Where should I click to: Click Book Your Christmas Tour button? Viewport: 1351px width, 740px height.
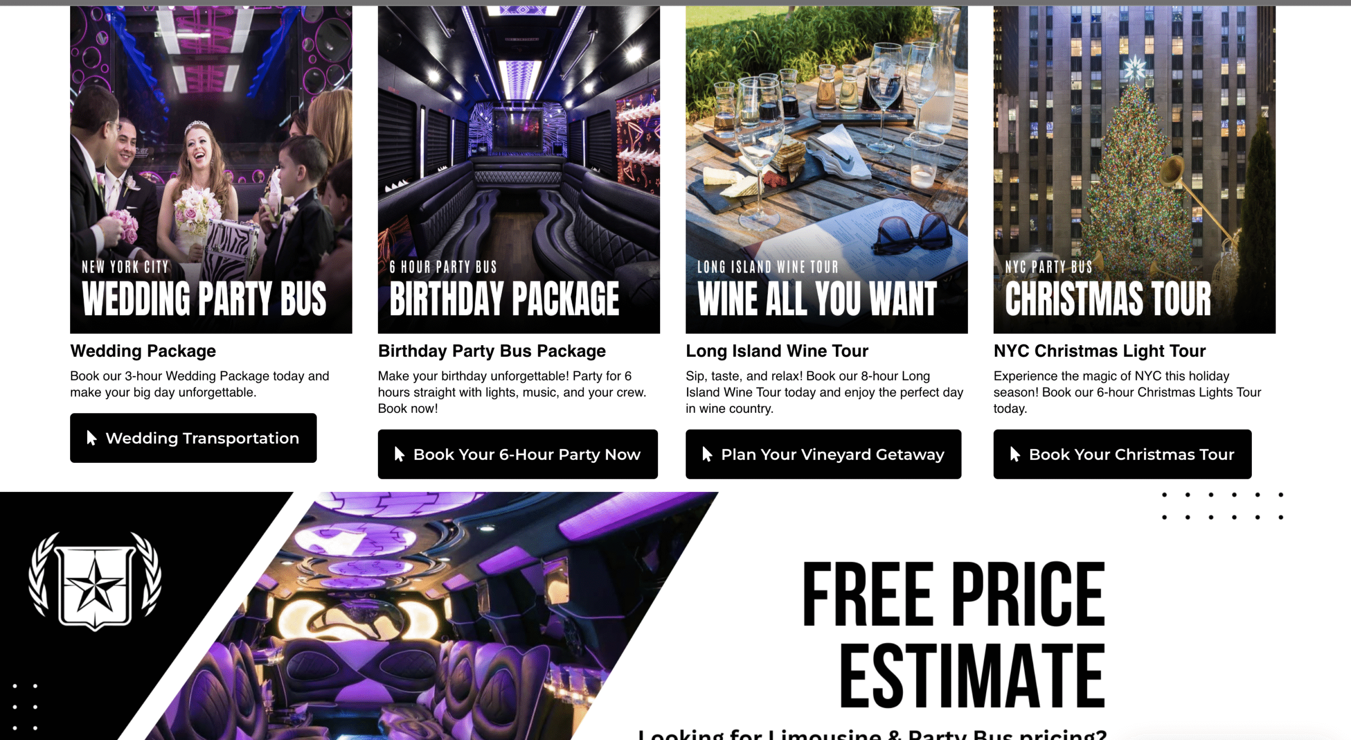coord(1122,454)
